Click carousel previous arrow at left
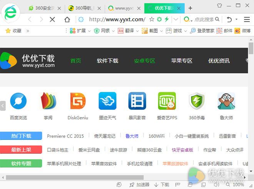Screen dimensions: 254x189 [3, 106]
